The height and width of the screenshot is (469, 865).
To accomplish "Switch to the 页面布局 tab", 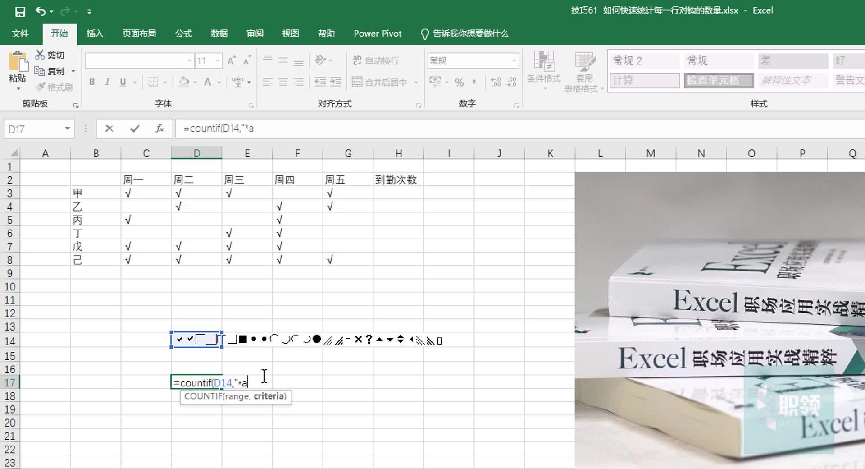I will (139, 34).
